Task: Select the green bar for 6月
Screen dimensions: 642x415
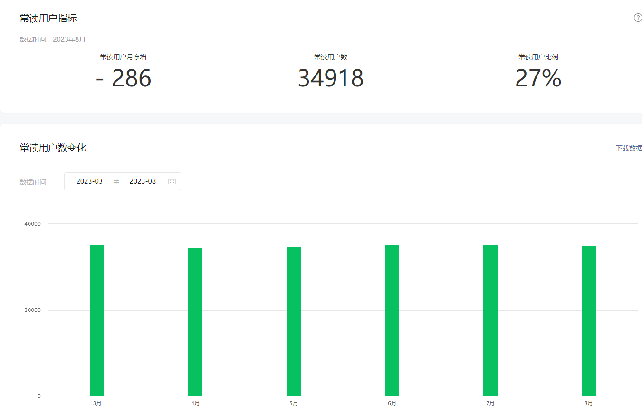Action: click(x=392, y=321)
